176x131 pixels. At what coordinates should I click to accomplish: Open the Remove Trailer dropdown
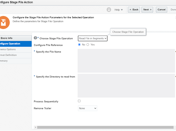(x=87, y=108)
